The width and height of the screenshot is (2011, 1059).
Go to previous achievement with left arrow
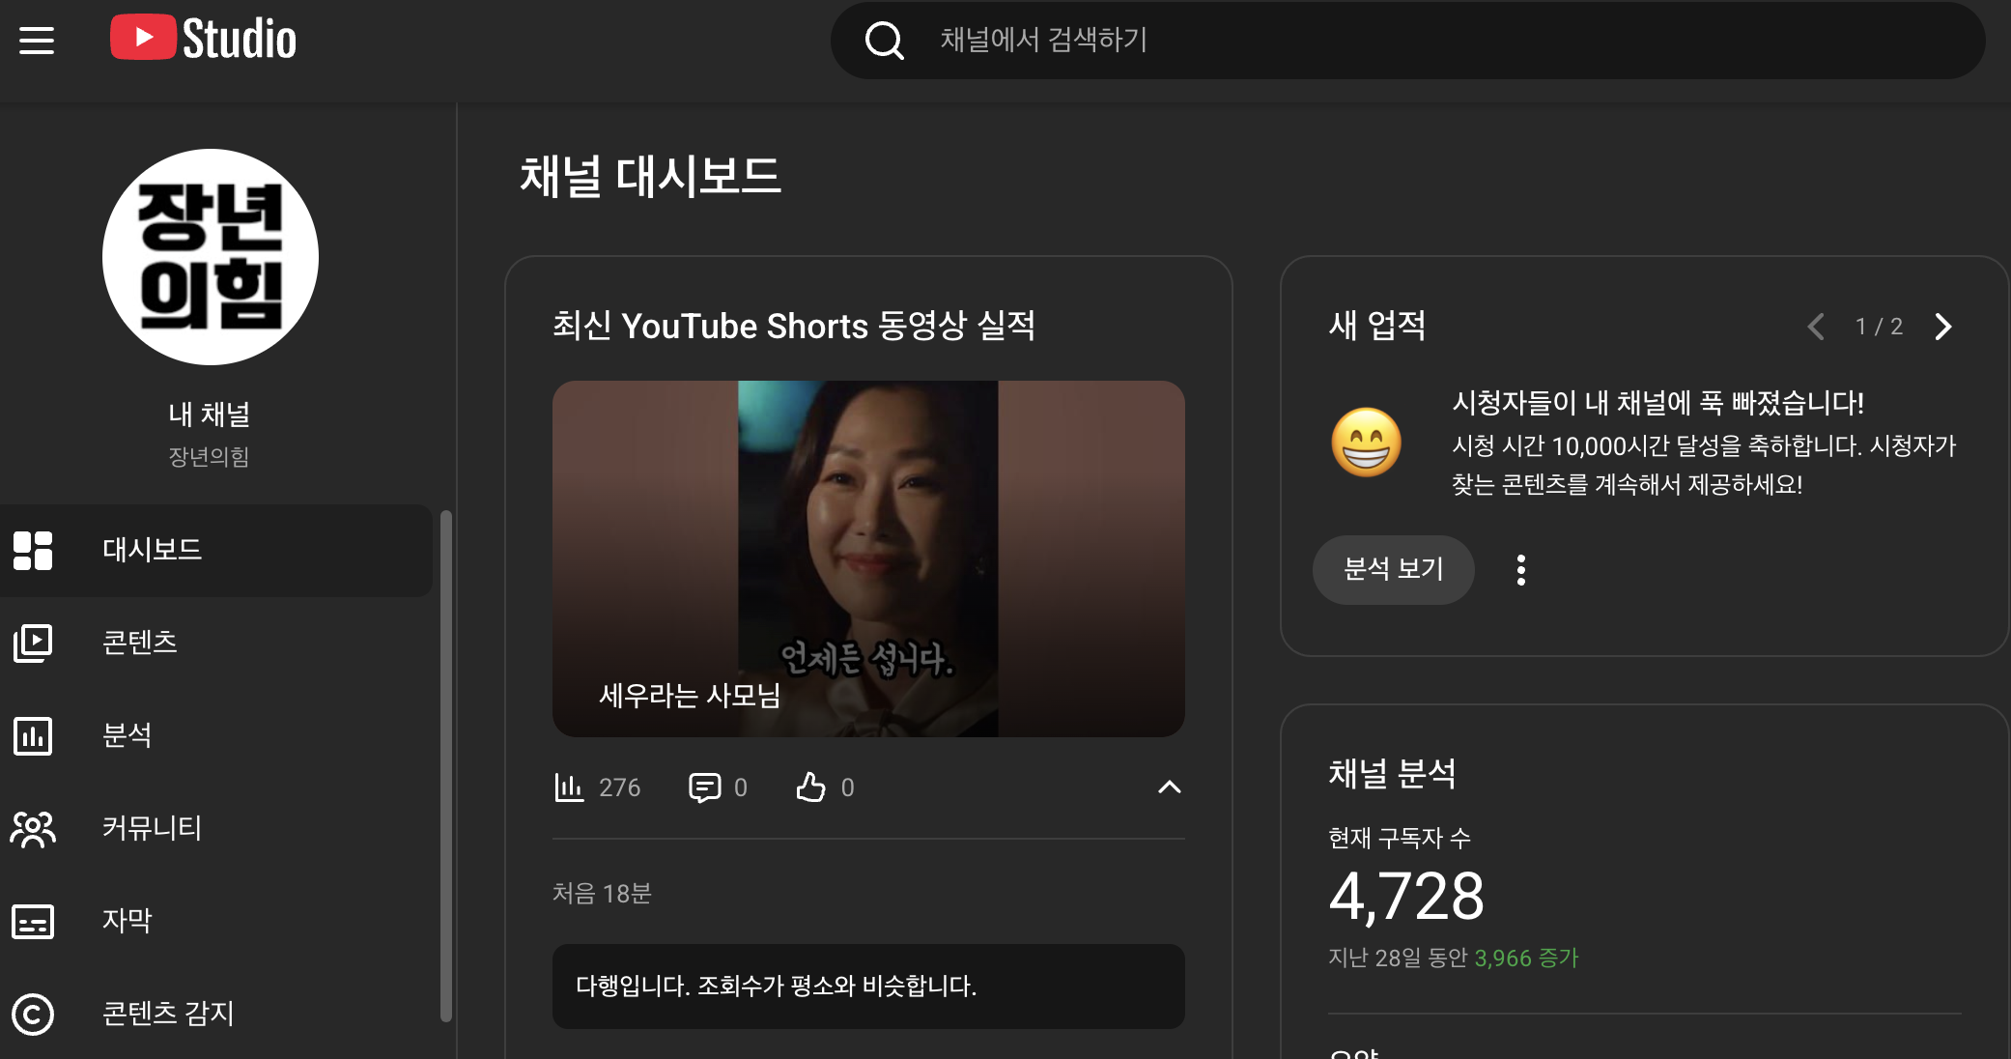[x=1816, y=327]
